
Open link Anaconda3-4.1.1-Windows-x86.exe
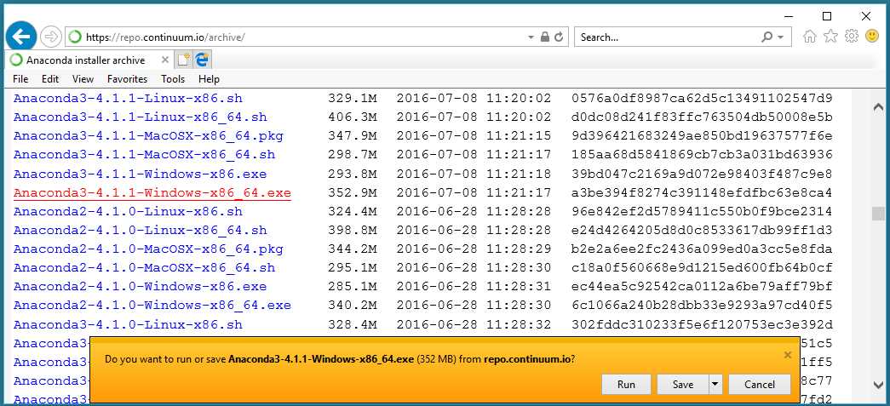click(x=141, y=174)
